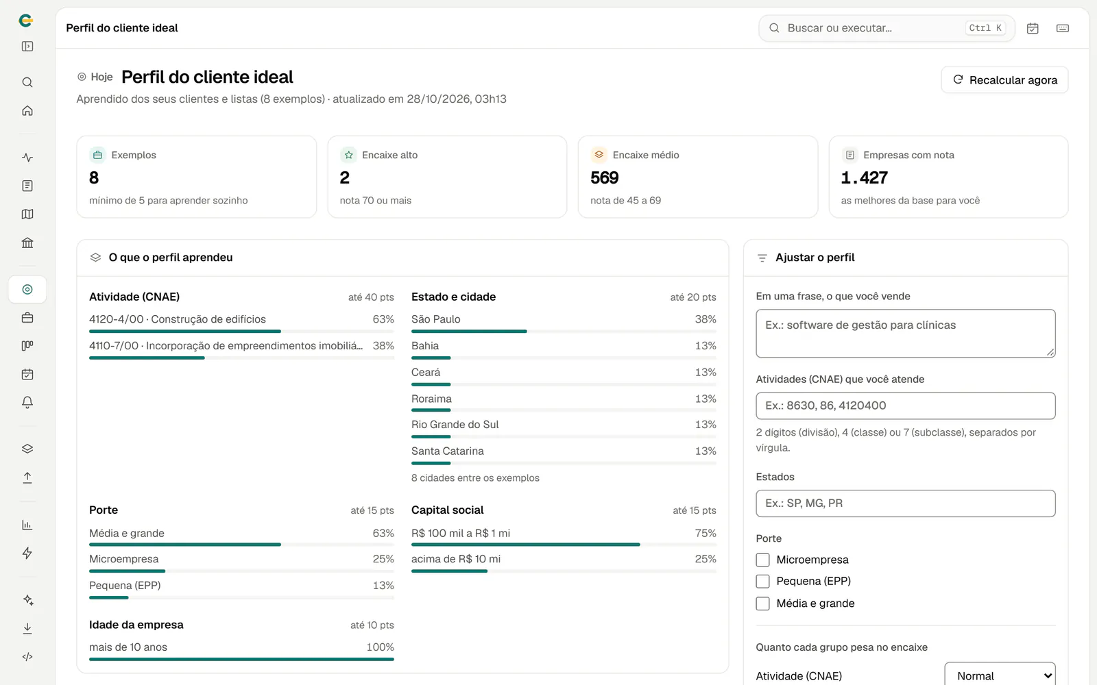
Task: Open the sidebar calendar icon
Action: (27, 374)
